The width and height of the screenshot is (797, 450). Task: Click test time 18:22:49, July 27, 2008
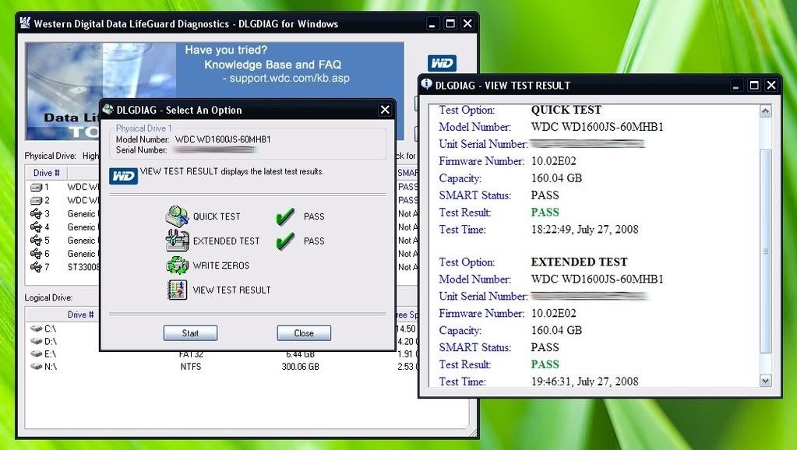click(x=584, y=229)
